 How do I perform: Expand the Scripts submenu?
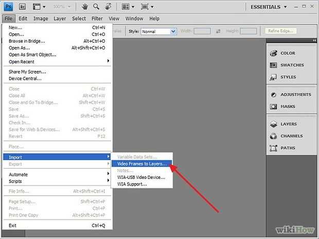tap(57, 181)
